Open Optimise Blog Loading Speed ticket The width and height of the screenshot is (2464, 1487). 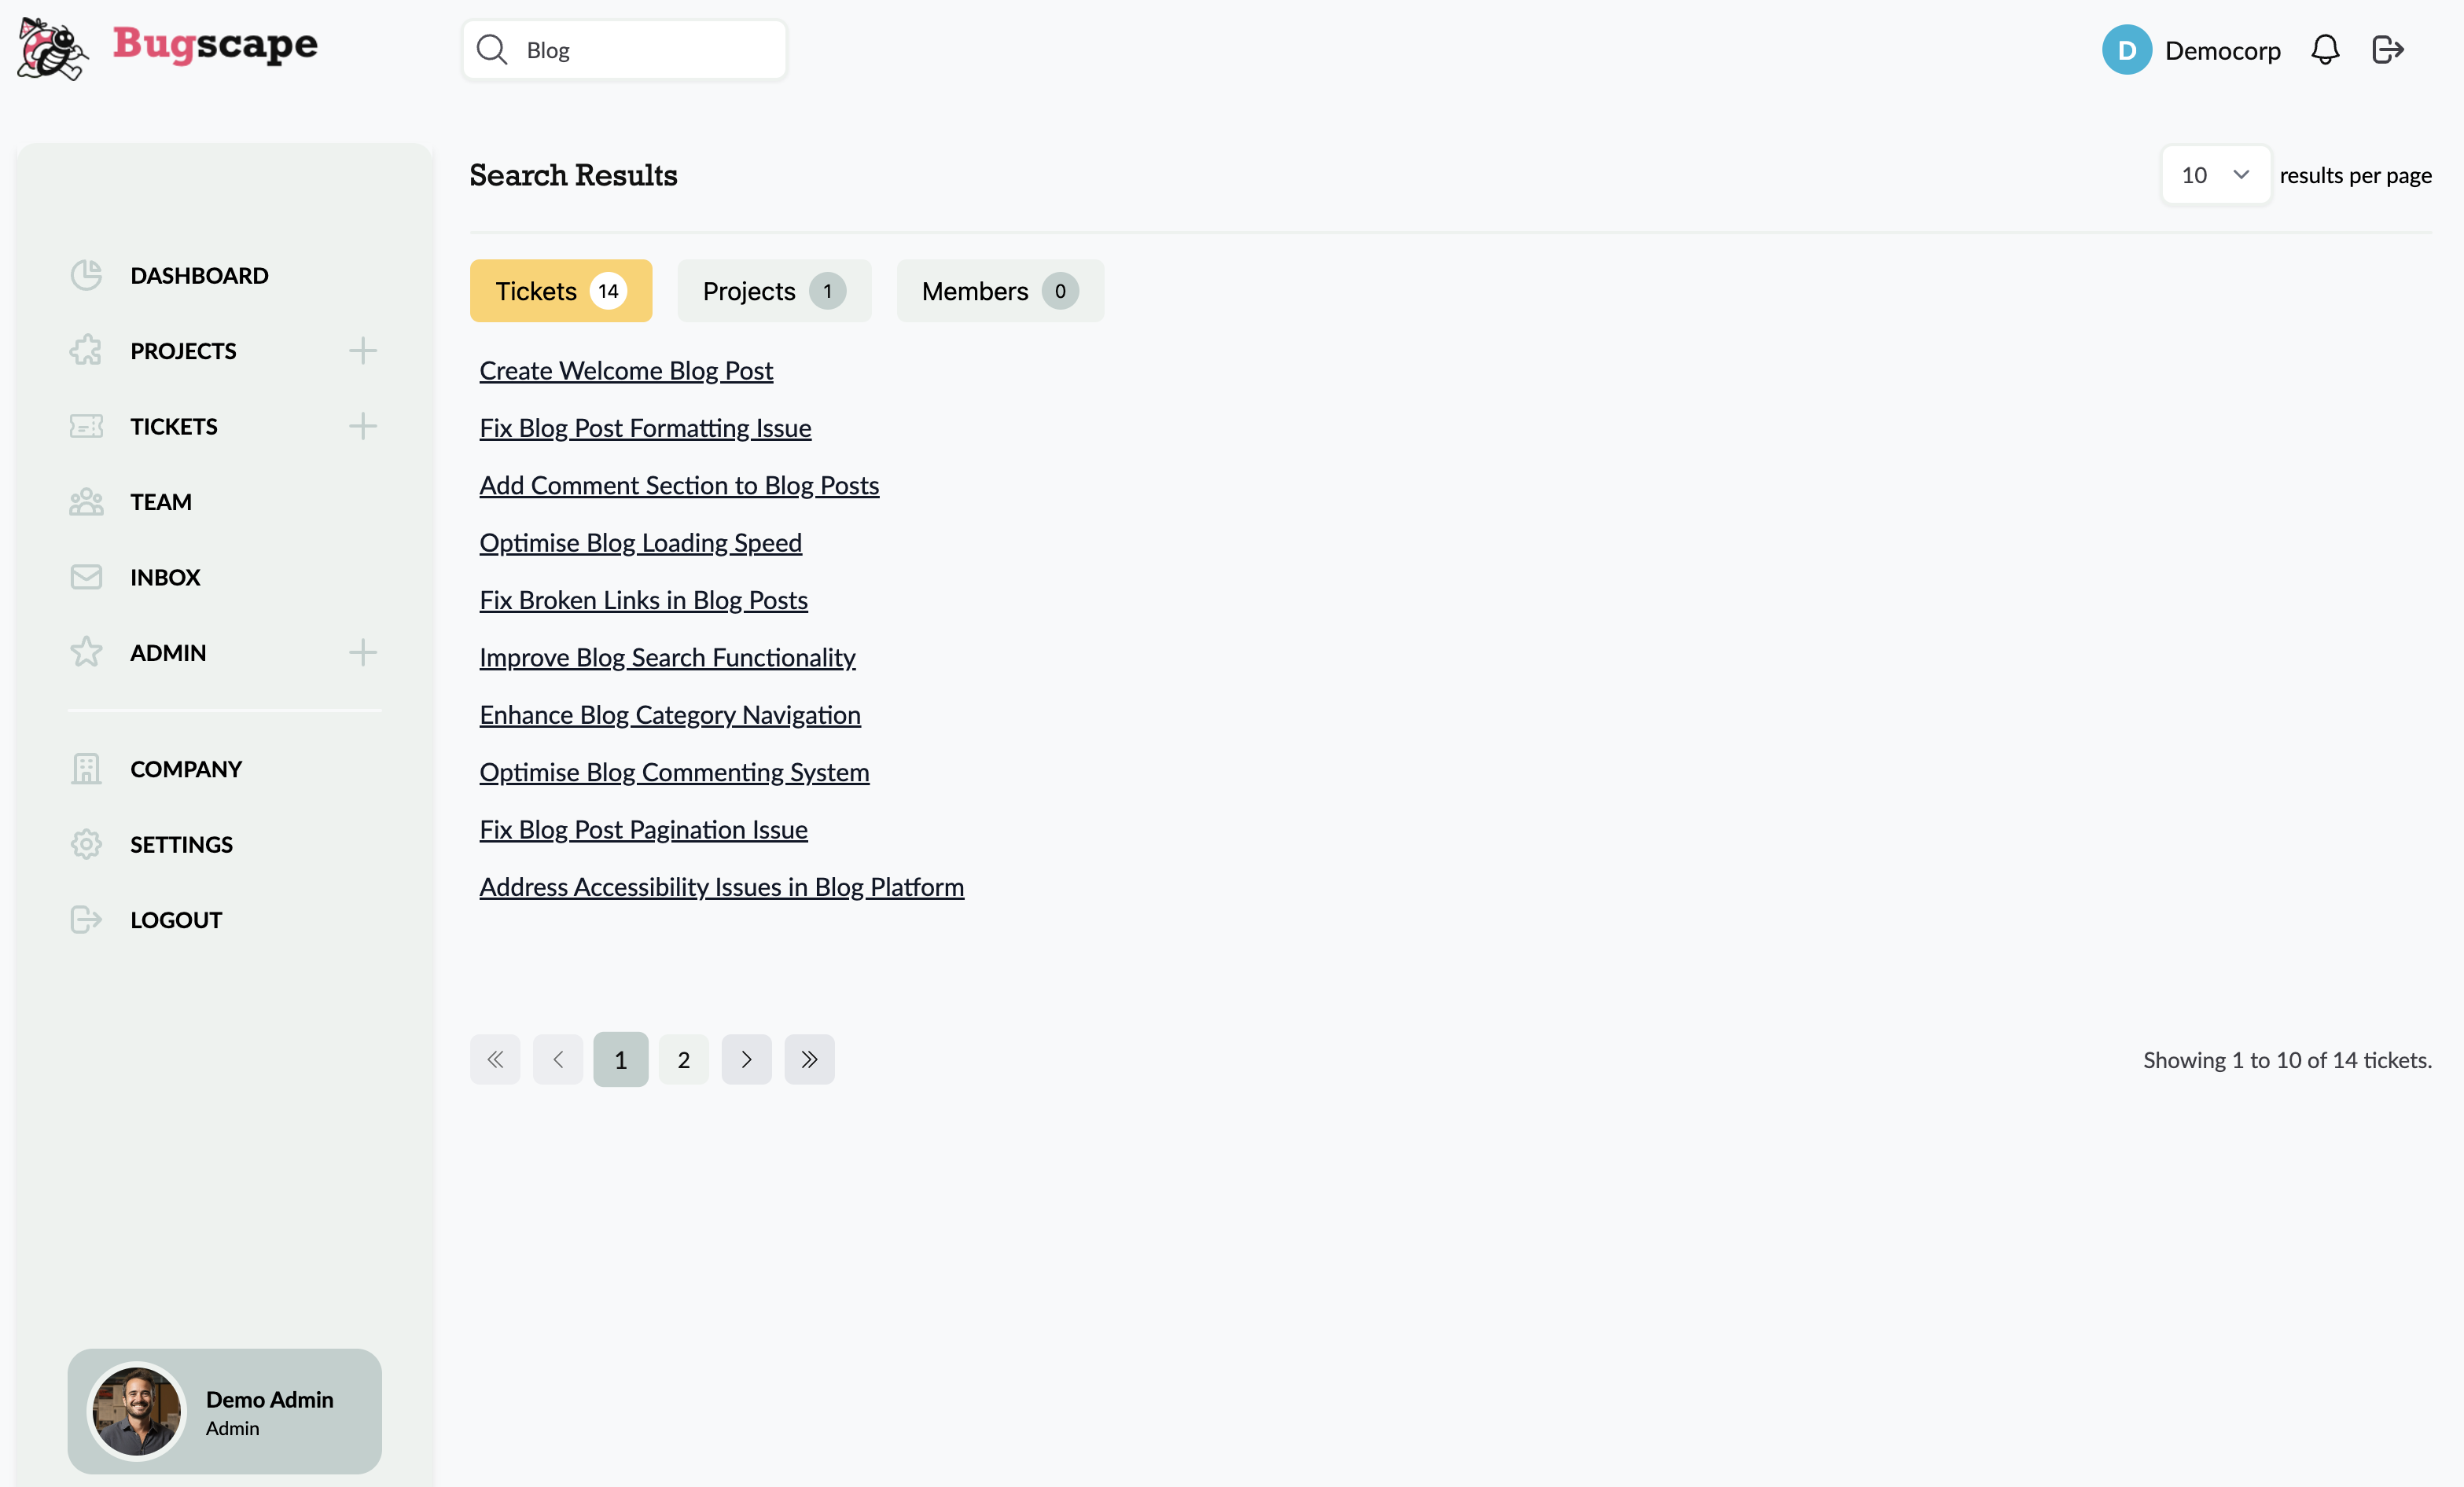(640, 542)
